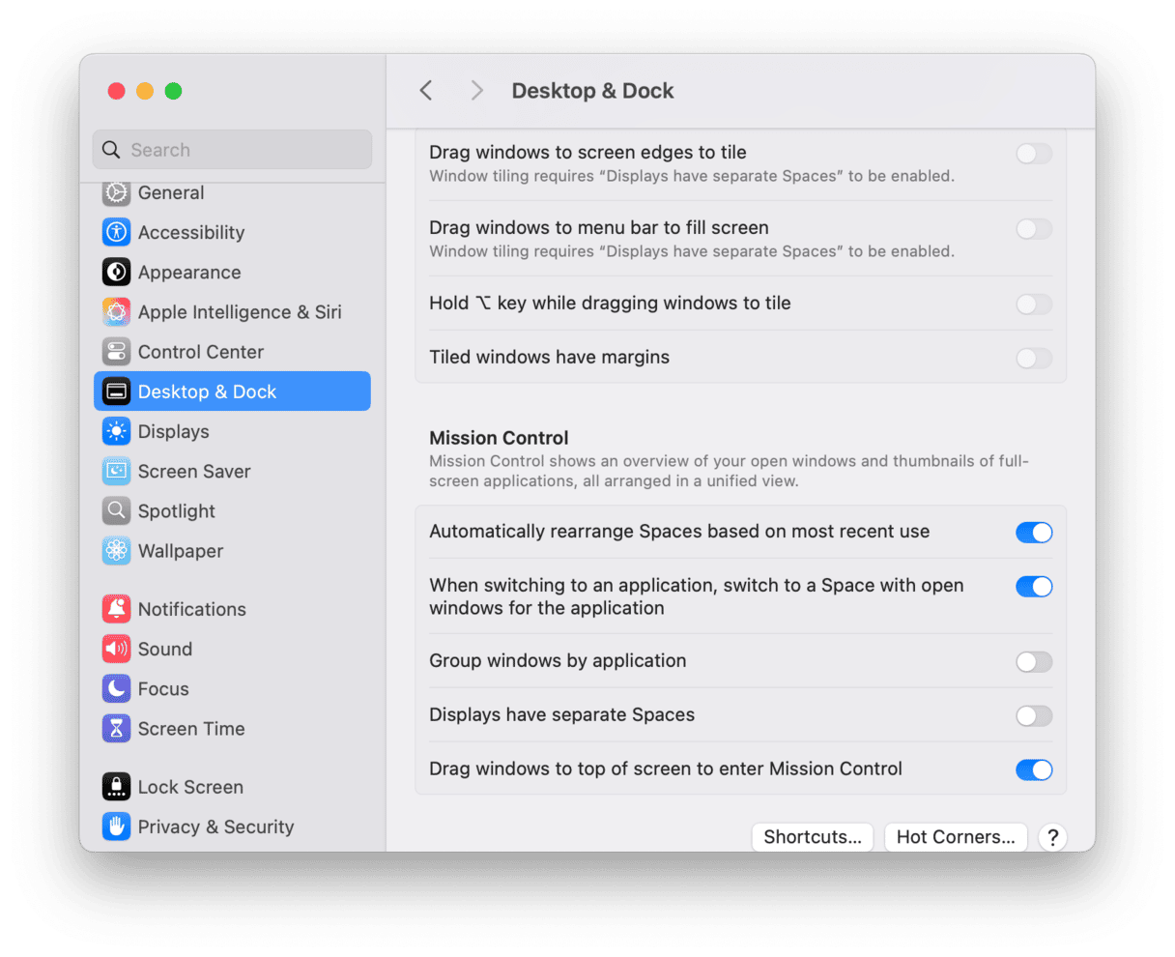Click the Desktop & Dock window title
Screen dimensions: 1175x957
click(592, 91)
